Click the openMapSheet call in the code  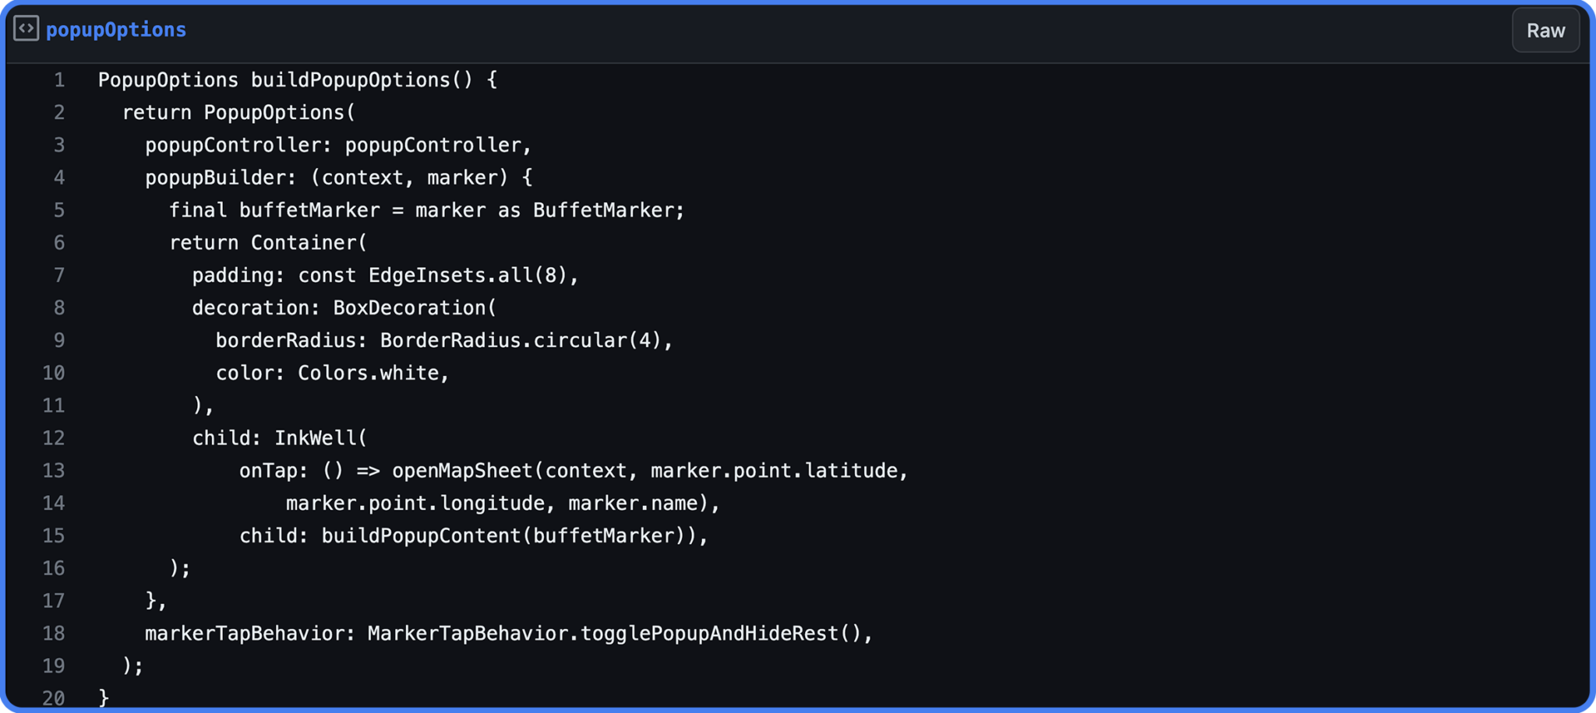(462, 471)
